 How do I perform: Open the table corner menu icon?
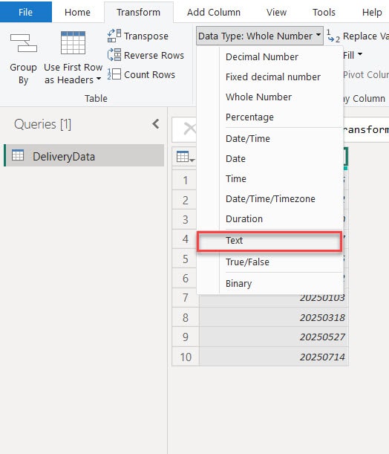click(185, 157)
